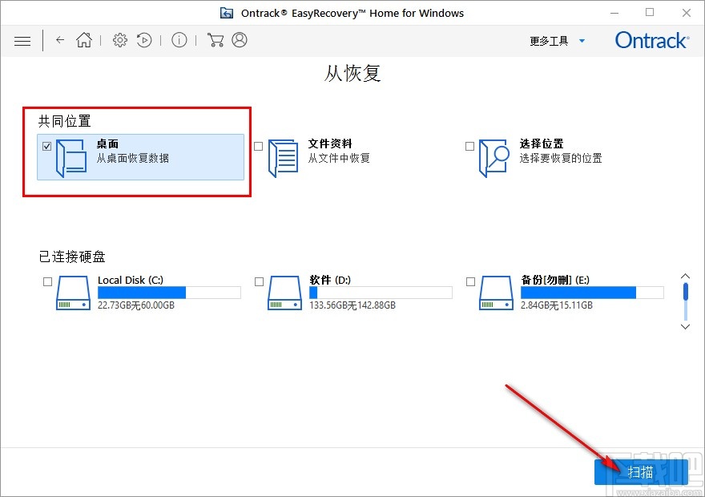
Task: Open the hamburger main menu
Action: pos(22,40)
